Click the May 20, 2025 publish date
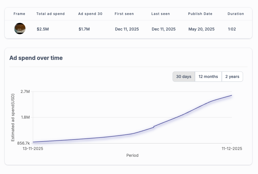Viewport: 258px width, 174px height. click(x=201, y=29)
